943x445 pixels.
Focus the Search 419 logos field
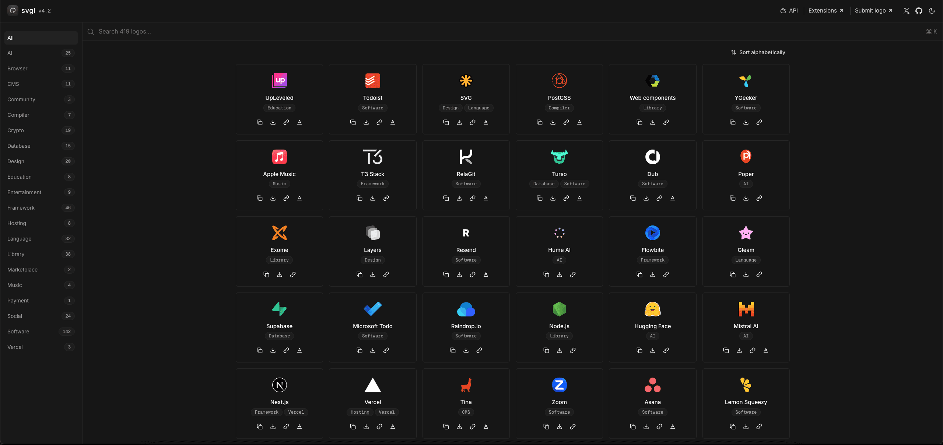[x=512, y=32]
